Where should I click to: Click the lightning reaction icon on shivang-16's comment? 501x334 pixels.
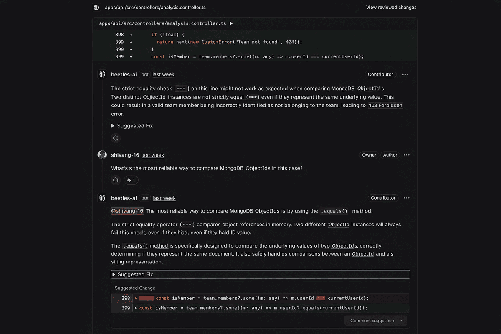131,180
